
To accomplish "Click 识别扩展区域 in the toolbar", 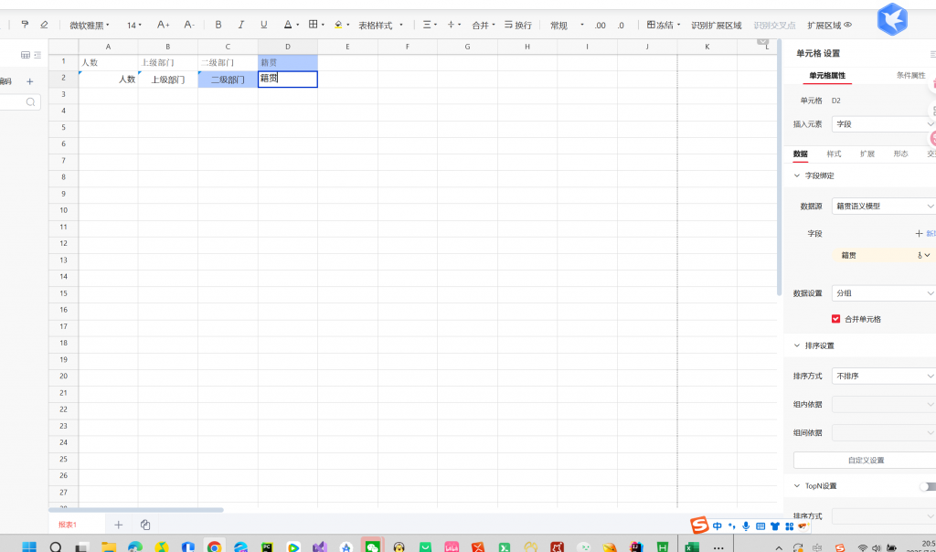I will [716, 26].
